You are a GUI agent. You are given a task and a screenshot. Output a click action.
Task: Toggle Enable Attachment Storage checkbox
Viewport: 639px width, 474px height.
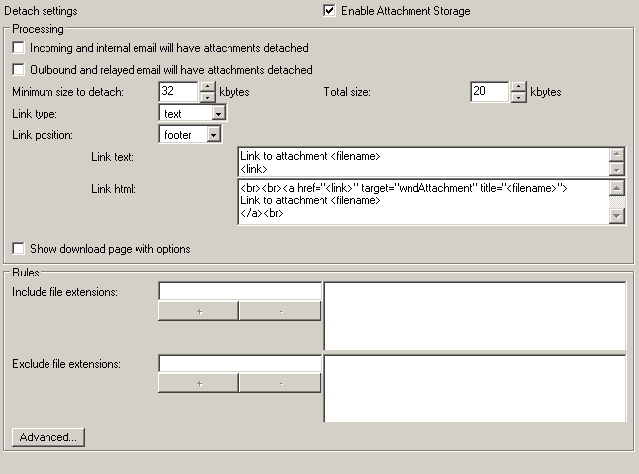(329, 11)
